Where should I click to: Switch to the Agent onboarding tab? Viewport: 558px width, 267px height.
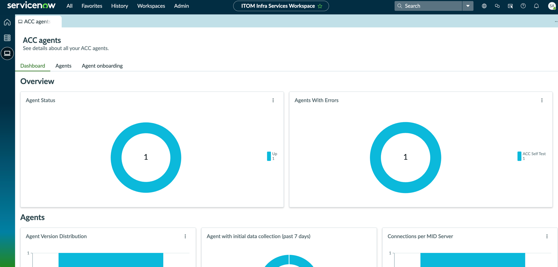click(102, 66)
